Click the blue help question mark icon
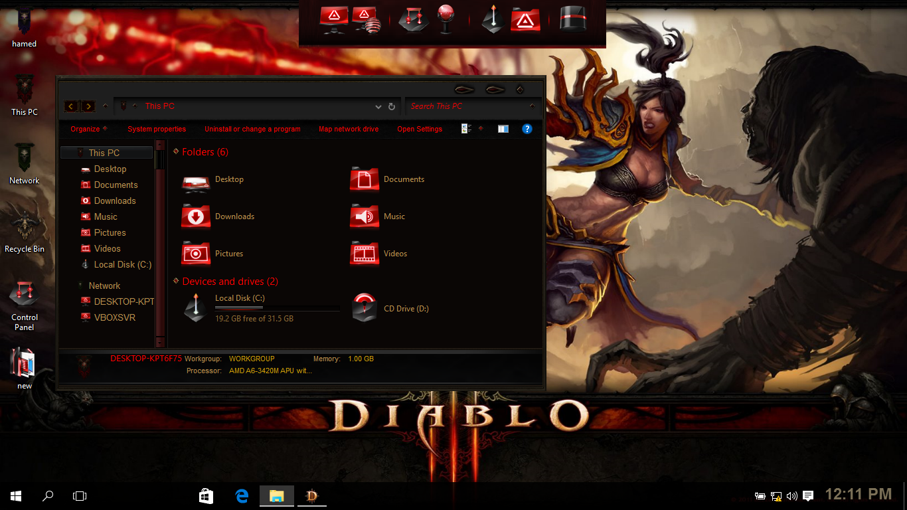907x510 pixels. (x=527, y=129)
